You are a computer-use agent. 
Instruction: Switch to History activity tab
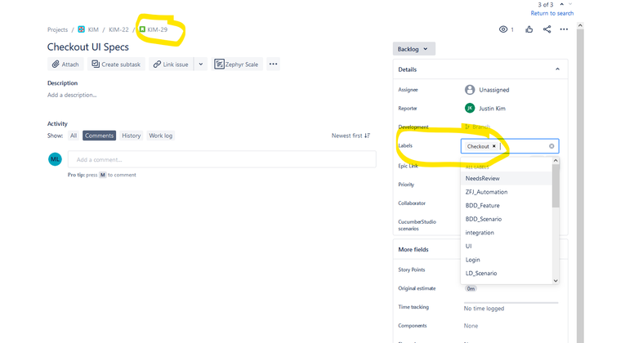pos(132,136)
